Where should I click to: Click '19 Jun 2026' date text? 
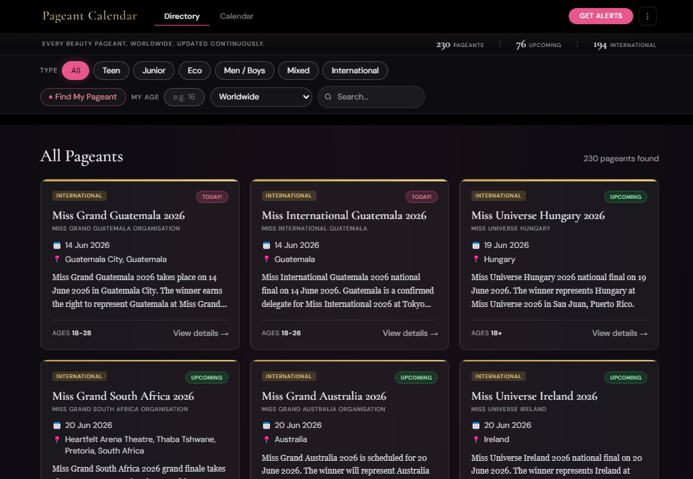(x=506, y=245)
